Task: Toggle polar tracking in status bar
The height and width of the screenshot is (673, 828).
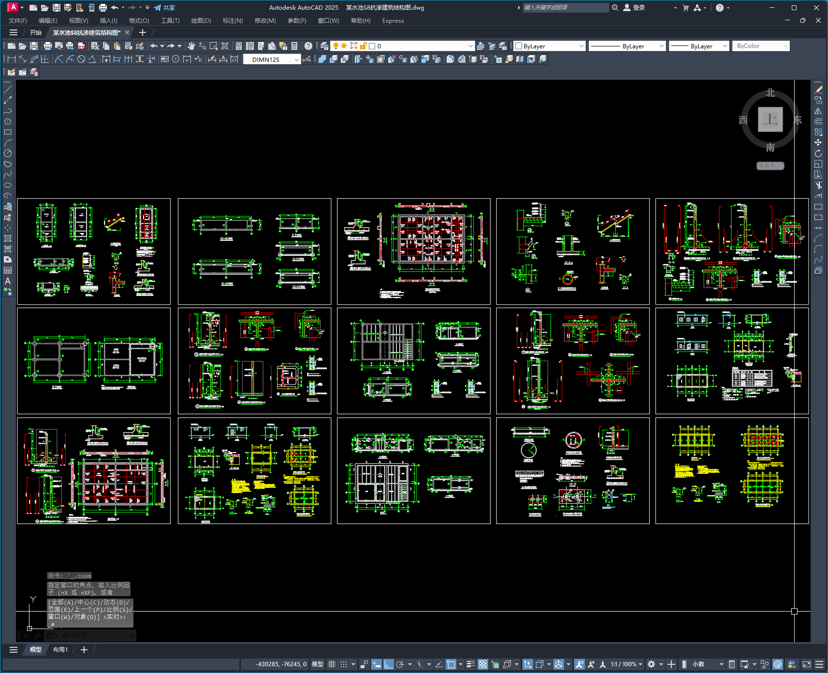Action: click(x=400, y=664)
